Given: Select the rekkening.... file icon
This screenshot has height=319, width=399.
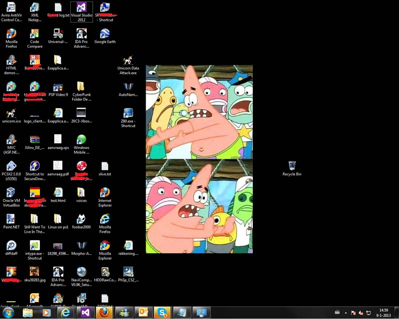Looking at the screenshot, I should click(128, 248).
